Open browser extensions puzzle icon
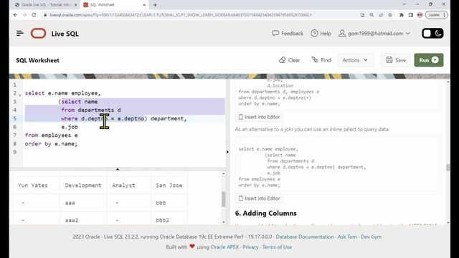 tap(402, 15)
